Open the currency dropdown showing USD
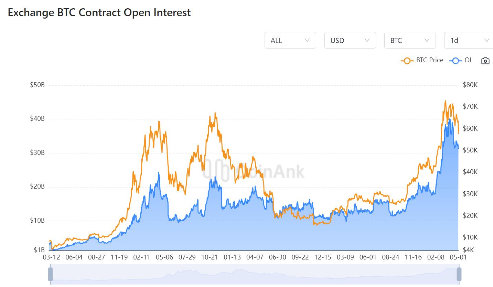The image size is (493, 287). (350, 40)
